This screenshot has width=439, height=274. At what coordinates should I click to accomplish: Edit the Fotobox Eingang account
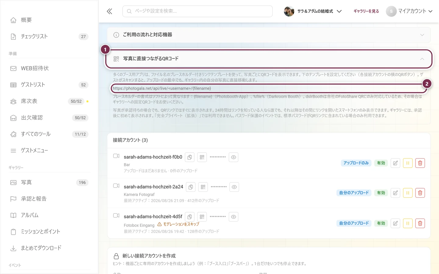395,223
